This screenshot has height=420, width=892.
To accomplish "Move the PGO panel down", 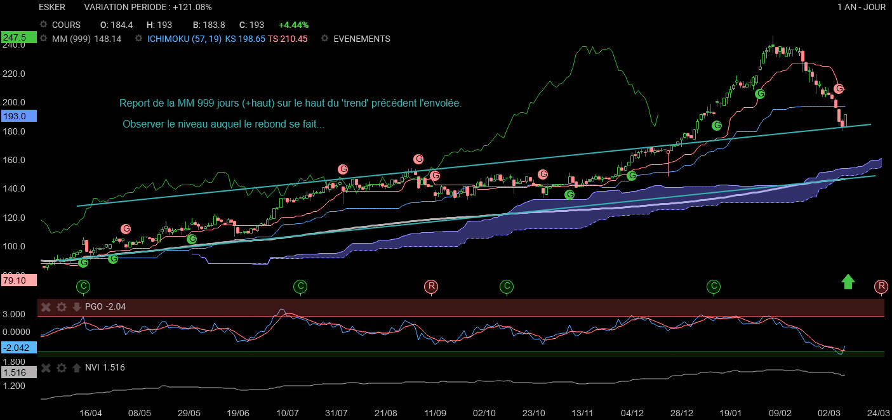I will point(76,307).
